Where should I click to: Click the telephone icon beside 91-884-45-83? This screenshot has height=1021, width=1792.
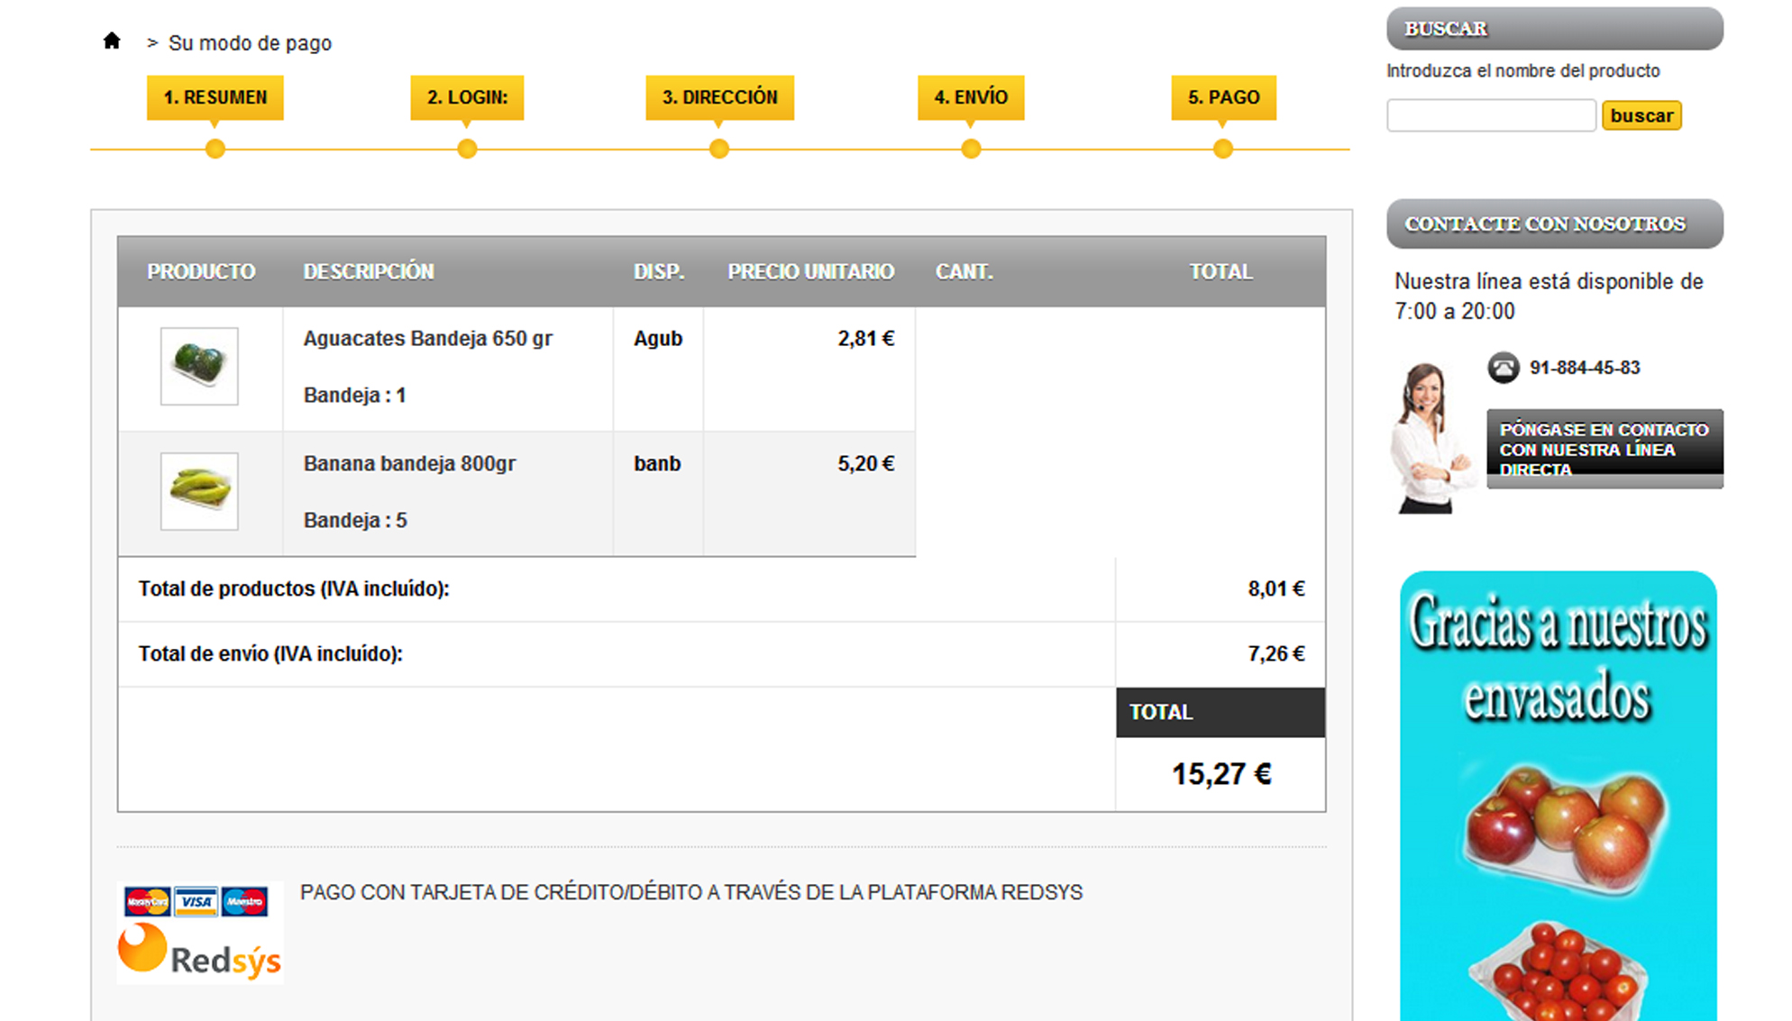[1503, 368]
